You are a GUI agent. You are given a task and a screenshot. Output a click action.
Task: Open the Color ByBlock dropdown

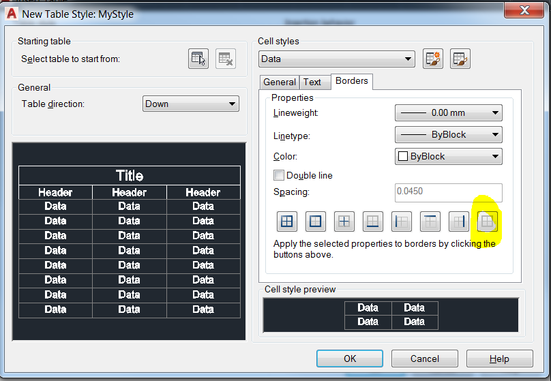click(x=449, y=157)
